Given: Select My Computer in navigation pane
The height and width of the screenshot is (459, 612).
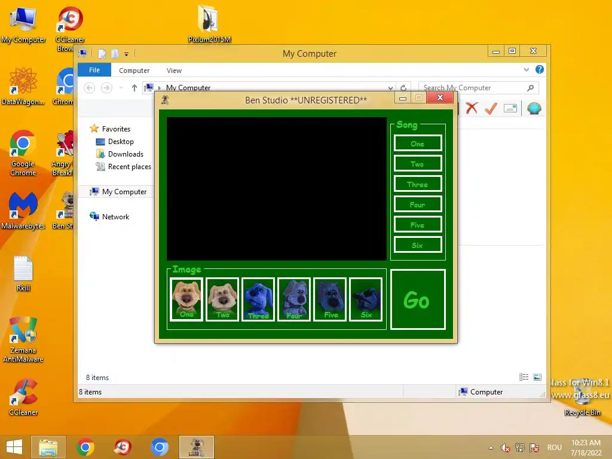Looking at the screenshot, I should coord(124,192).
